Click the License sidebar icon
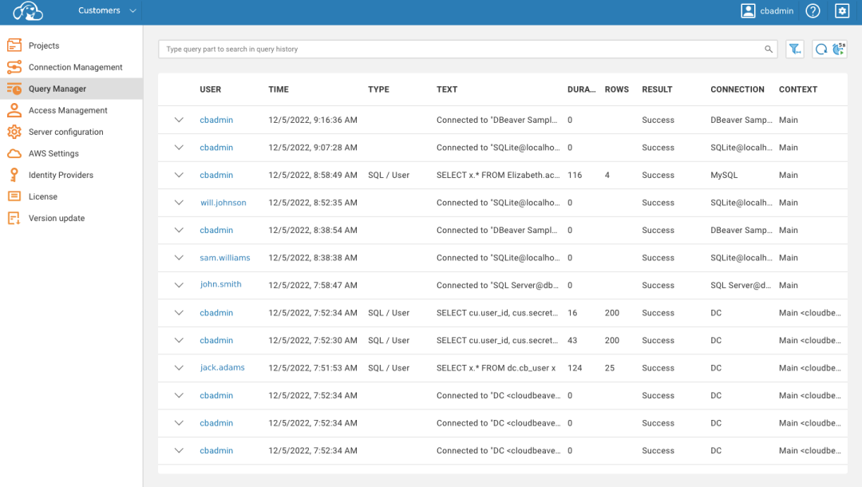This screenshot has height=487, width=862. click(14, 196)
